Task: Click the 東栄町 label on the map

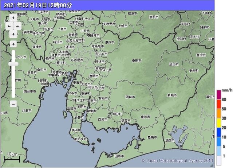Action: pyautogui.click(x=194, y=71)
